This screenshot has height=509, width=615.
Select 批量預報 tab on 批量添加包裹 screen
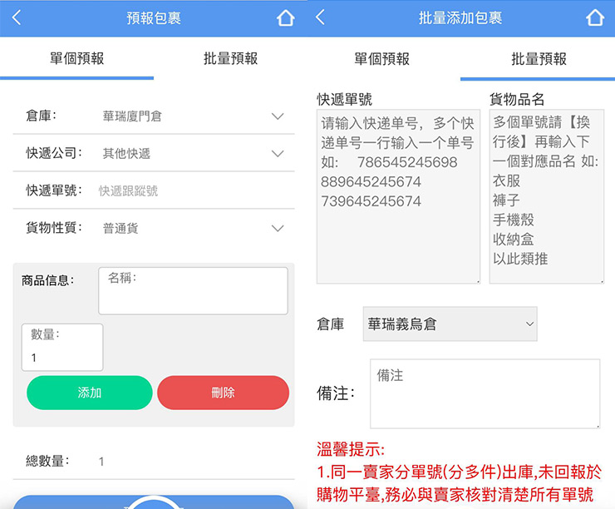coord(539,59)
